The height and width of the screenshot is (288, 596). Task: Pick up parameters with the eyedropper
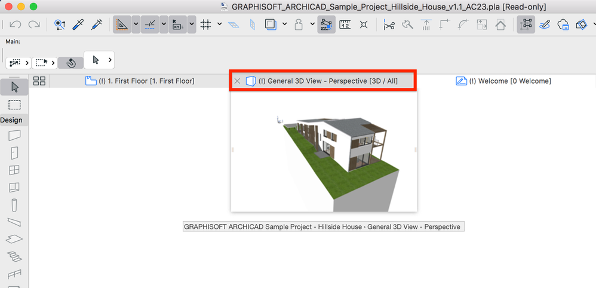coord(78,24)
